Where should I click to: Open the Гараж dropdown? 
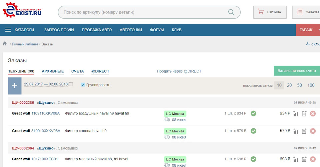tap(308, 30)
